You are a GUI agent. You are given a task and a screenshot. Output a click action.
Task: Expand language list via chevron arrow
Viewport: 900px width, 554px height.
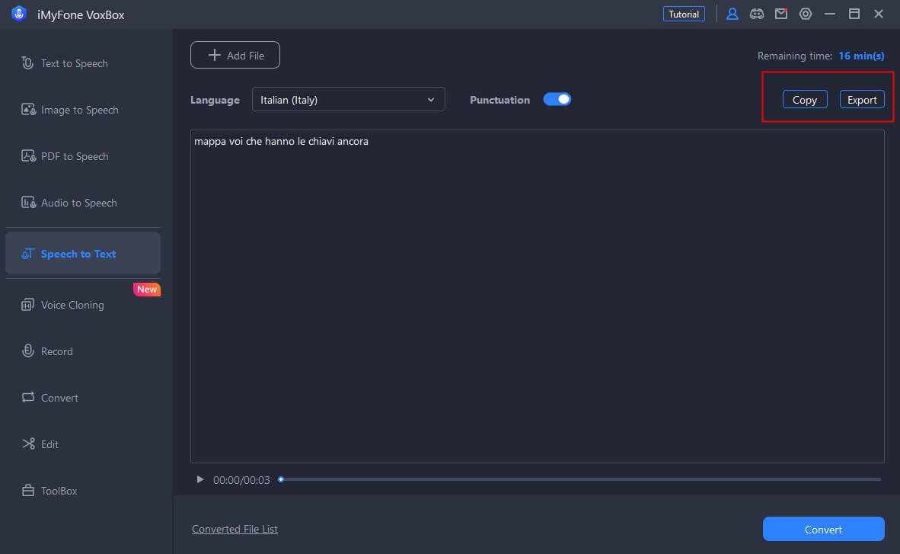click(430, 100)
